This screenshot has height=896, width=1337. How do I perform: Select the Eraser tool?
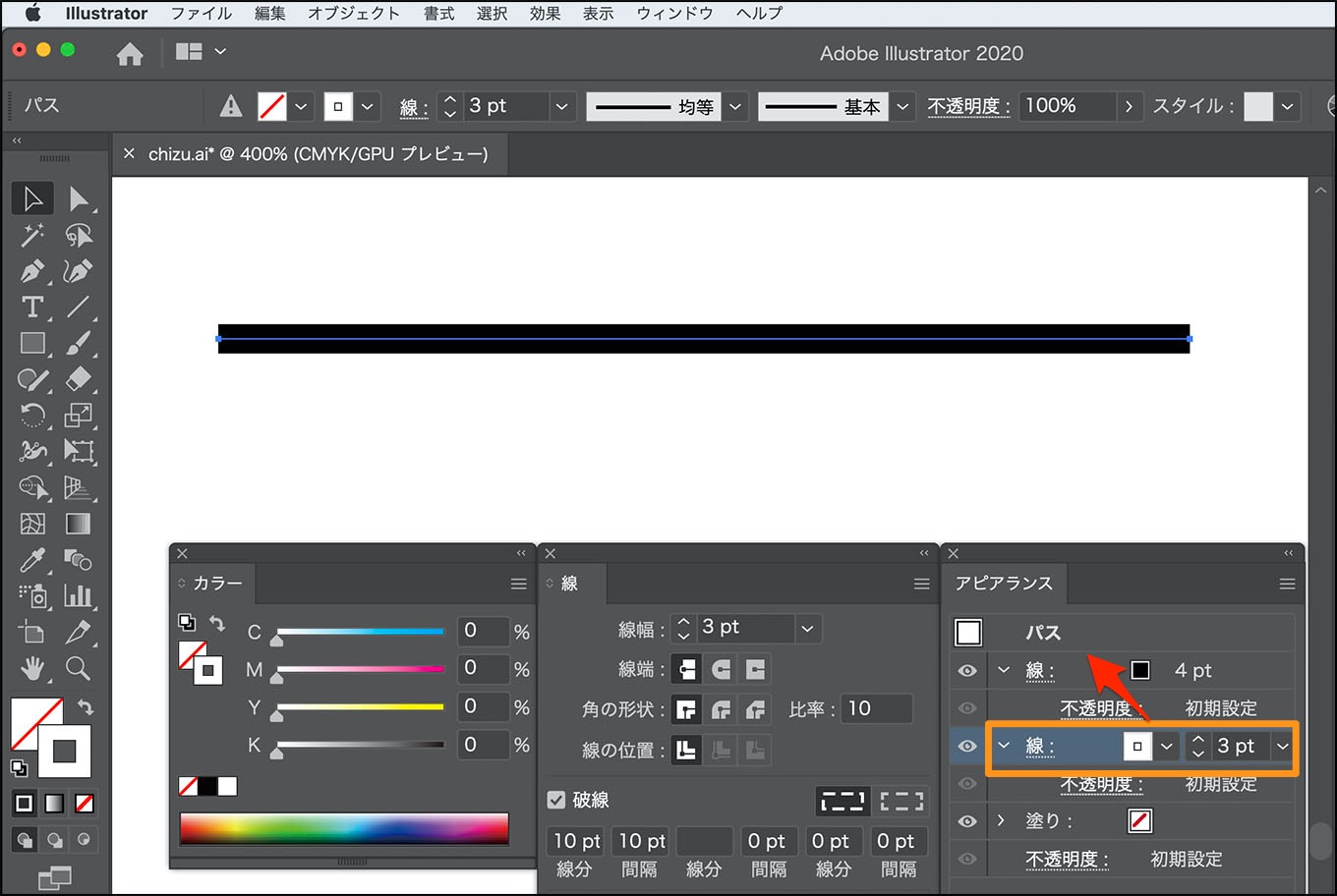[x=79, y=379]
